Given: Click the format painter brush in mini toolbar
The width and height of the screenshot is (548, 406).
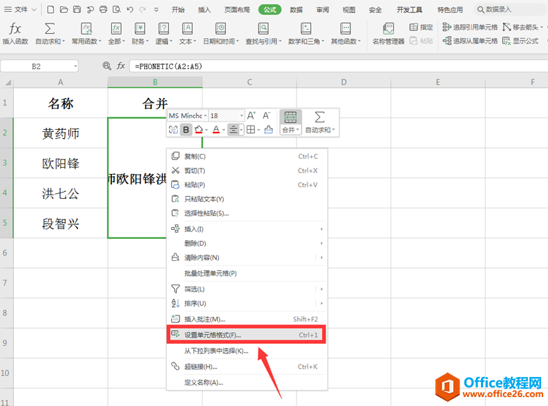Looking at the screenshot, I should (269, 129).
